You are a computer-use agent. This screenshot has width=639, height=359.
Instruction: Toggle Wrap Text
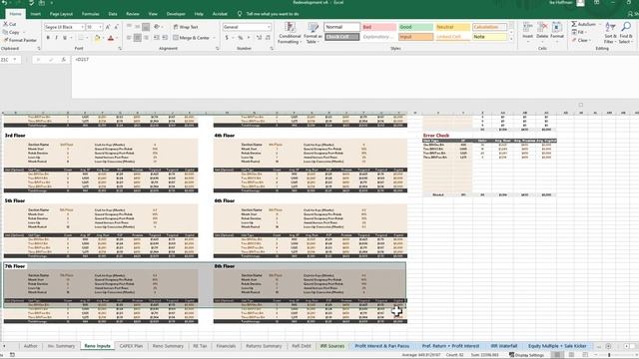point(186,27)
